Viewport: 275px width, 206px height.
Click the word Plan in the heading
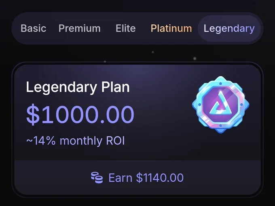click(x=115, y=87)
